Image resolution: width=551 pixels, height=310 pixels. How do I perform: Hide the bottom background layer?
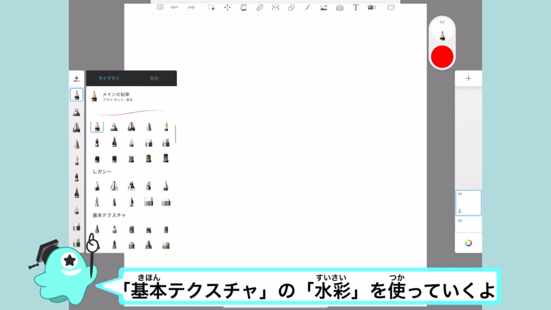coord(460,221)
